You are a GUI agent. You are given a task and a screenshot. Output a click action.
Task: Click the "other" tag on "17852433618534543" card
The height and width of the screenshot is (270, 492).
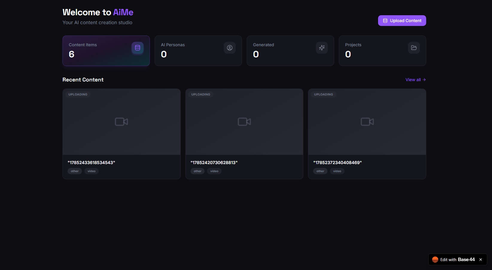click(x=75, y=171)
